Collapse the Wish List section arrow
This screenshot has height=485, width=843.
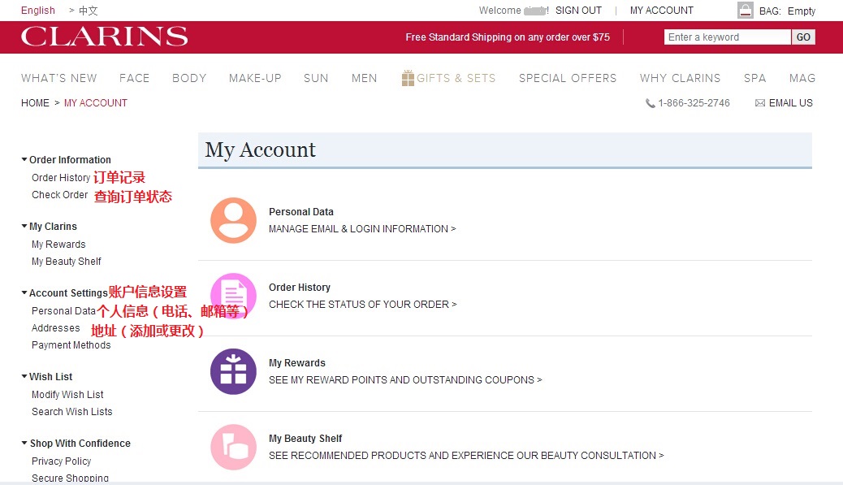pyautogui.click(x=24, y=376)
